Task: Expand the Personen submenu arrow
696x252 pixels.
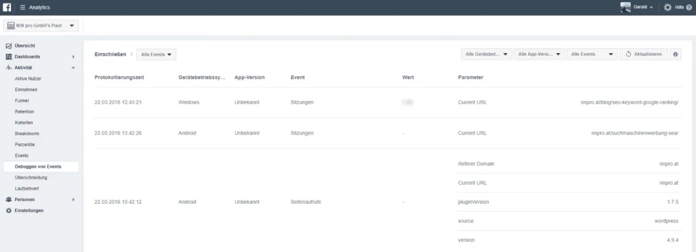Action: [x=73, y=200]
